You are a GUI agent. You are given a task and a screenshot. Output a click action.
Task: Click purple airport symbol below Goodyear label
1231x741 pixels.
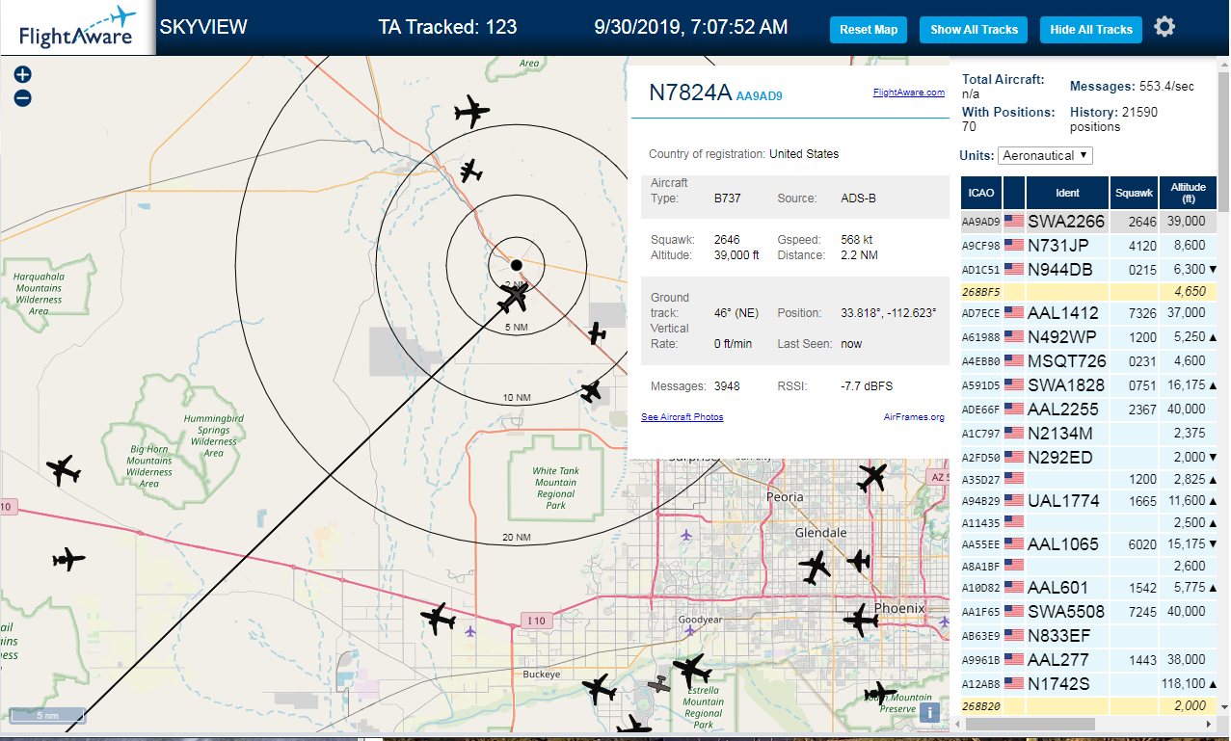pos(689,630)
